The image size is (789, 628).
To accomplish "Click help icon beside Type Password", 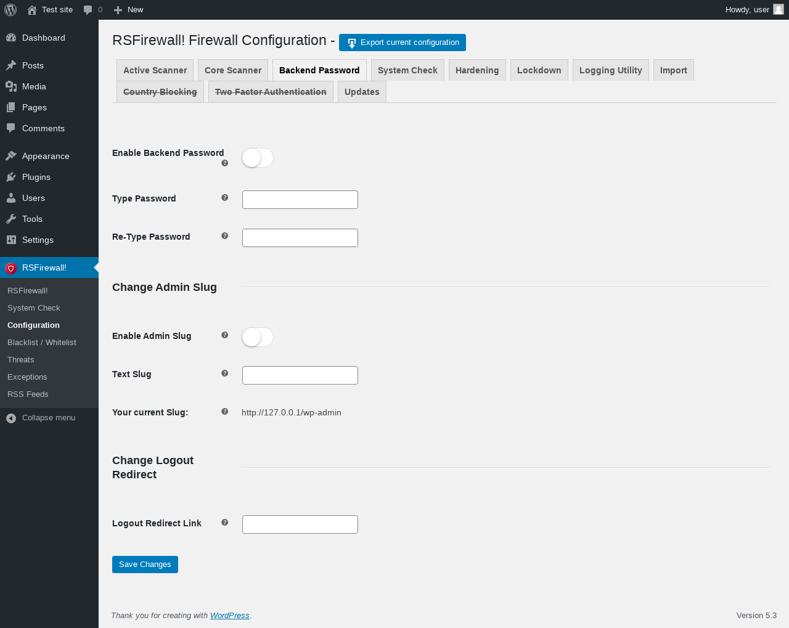I will (224, 197).
